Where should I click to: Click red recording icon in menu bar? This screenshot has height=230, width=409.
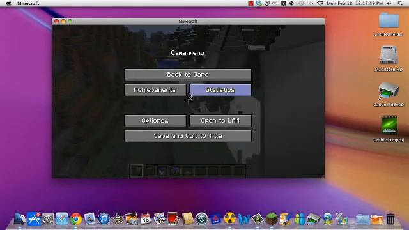pyautogui.click(x=251, y=3)
